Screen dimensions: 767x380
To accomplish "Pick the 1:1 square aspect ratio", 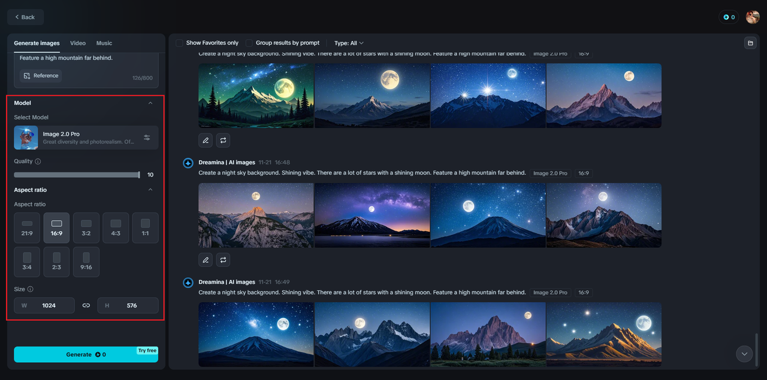I will (146, 227).
